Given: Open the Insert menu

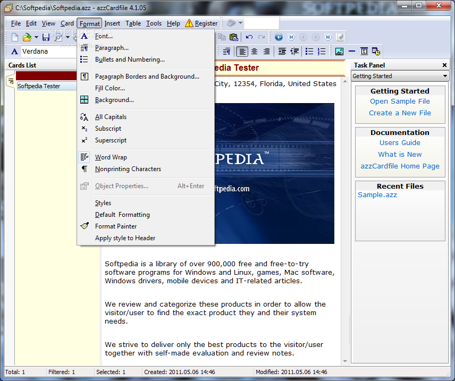Looking at the screenshot, I should coord(112,23).
